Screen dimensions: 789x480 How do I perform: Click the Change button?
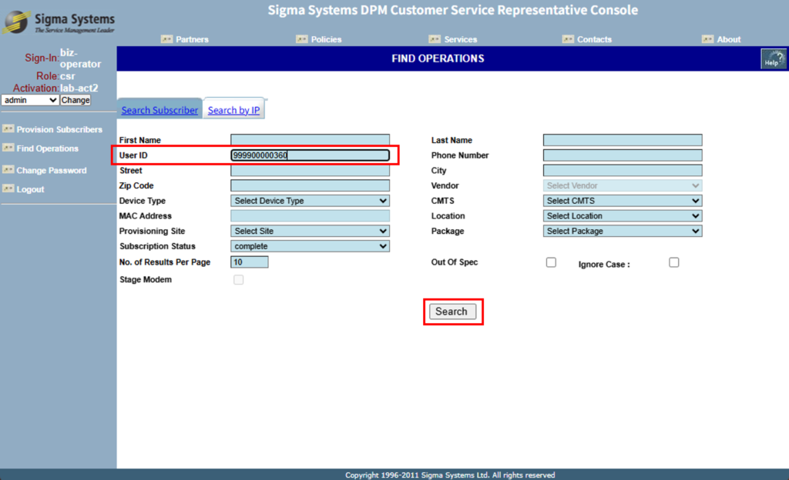coord(76,100)
